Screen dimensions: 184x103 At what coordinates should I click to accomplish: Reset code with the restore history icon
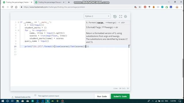tap(115, 17)
